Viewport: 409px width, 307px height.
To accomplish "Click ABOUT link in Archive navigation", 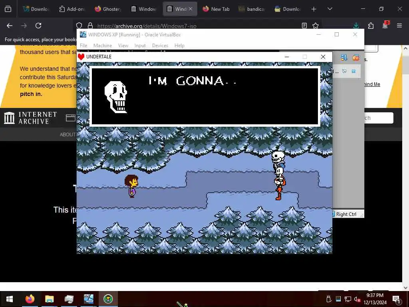I will (68, 134).
